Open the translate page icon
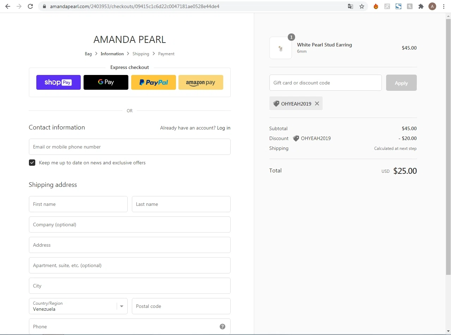 [351, 6]
